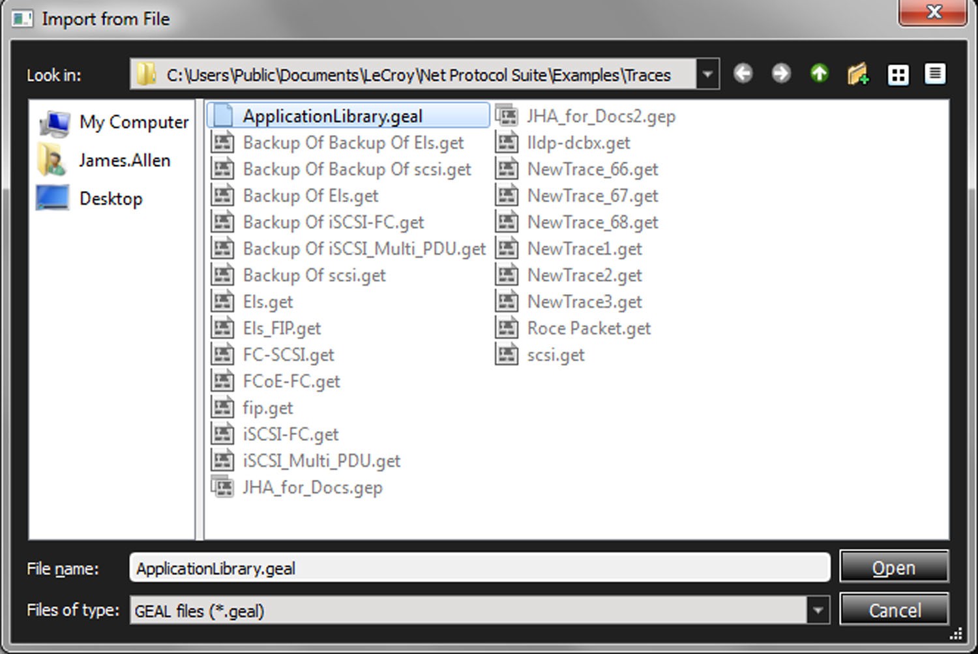Select Desktop shortcut in sidebar
This screenshot has width=978, height=654.
point(90,198)
